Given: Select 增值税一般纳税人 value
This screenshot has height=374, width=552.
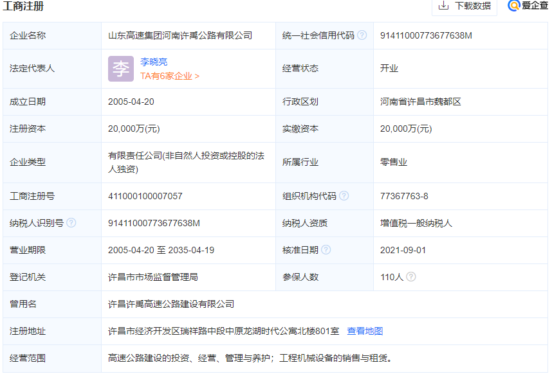Looking at the screenshot, I should (x=416, y=223).
